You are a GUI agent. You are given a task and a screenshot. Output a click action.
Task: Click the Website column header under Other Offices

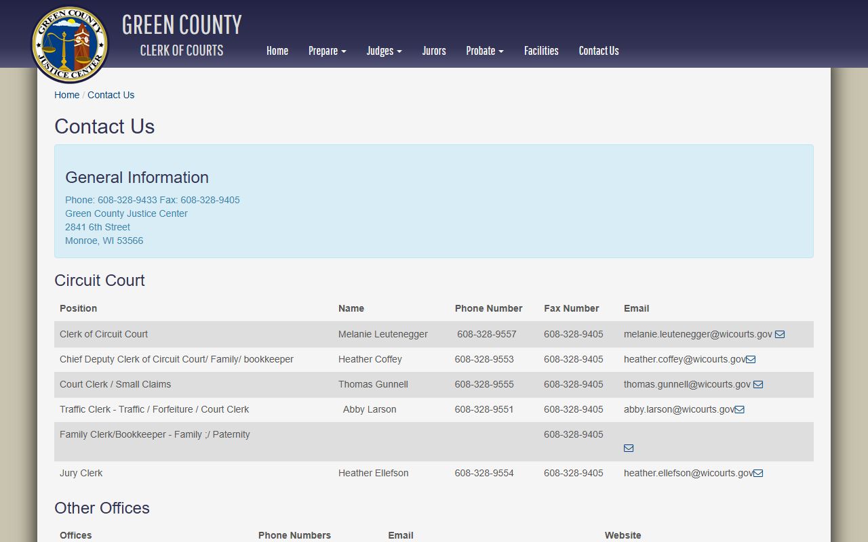pyautogui.click(x=623, y=535)
